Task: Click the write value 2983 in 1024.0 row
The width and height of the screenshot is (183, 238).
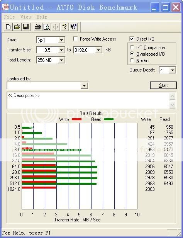Action: click(x=150, y=189)
